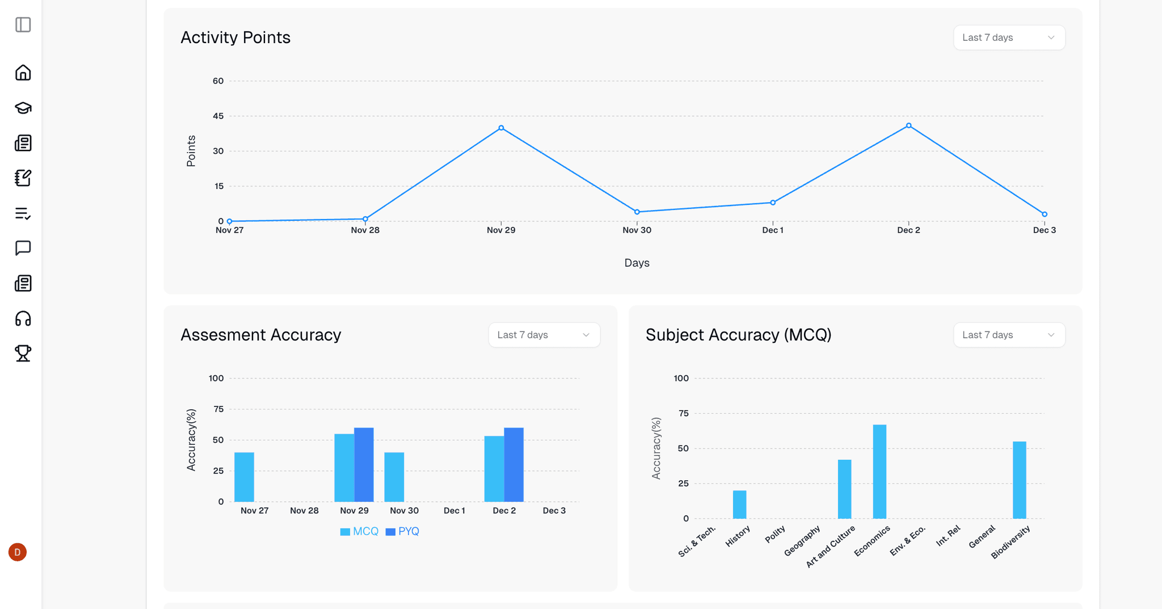This screenshot has height=609, width=1162.
Task: Expand Last 7 days dropdown for Assessment Accuracy
Action: click(544, 335)
